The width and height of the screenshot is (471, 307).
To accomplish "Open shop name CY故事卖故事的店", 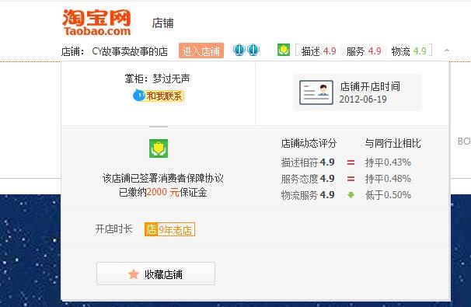I will [130, 51].
